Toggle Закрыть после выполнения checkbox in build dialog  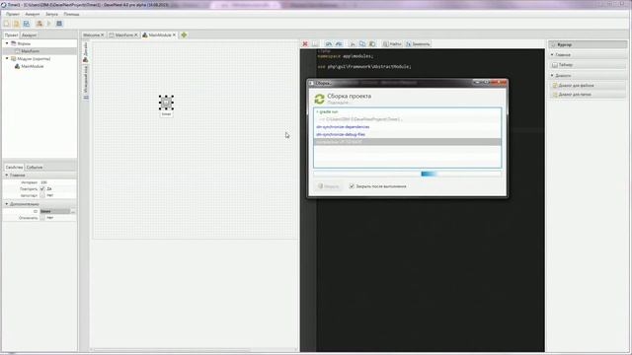coord(352,186)
